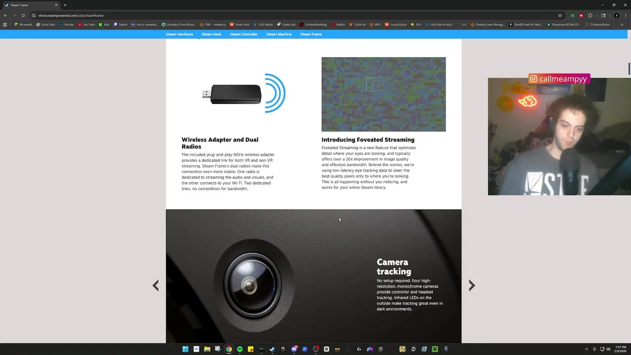Viewport: 631px width, 355px height.
Task: Open the Windows Start menu
Action: pyautogui.click(x=185, y=349)
